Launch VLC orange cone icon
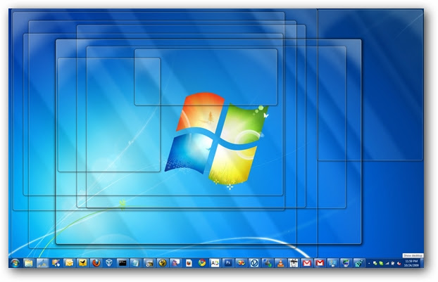 pyautogui.click(x=280, y=263)
